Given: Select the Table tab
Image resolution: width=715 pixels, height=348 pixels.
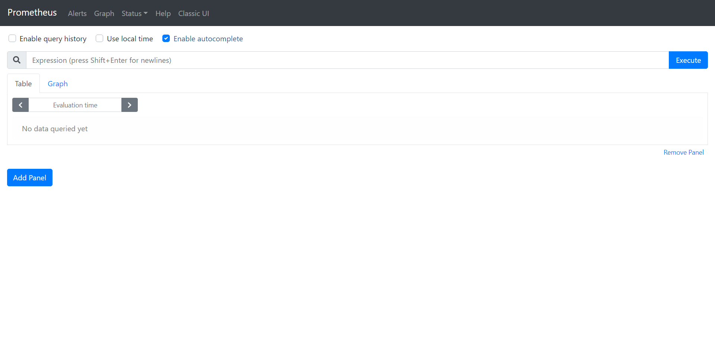Looking at the screenshot, I should point(23,84).
